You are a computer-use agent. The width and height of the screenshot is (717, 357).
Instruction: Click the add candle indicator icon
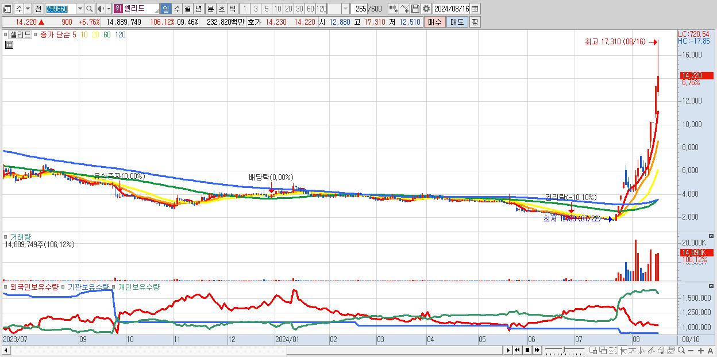point(393,9)
